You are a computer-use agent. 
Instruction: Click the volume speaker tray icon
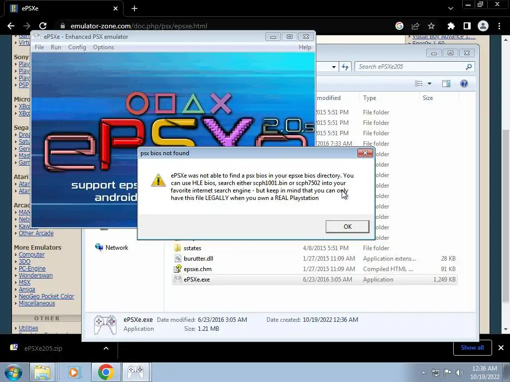459,373
